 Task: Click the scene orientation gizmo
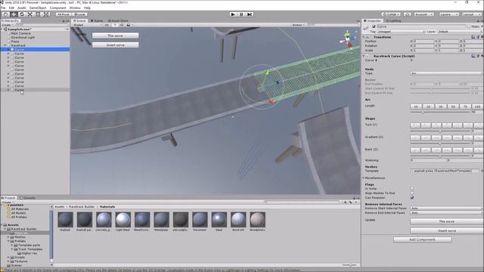coord(348,39)
